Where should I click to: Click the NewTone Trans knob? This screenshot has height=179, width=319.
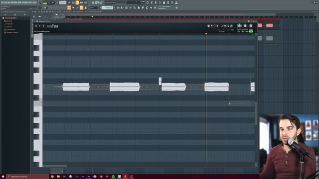click(251, 26)
